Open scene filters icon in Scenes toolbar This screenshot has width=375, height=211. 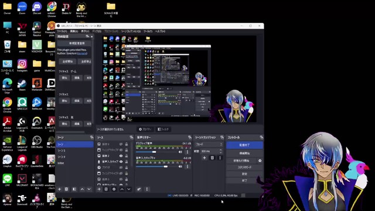pos(74,189)
